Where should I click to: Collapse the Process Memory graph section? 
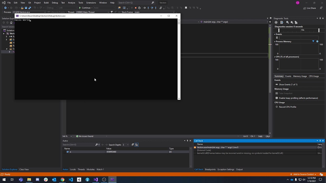point(275,41)
